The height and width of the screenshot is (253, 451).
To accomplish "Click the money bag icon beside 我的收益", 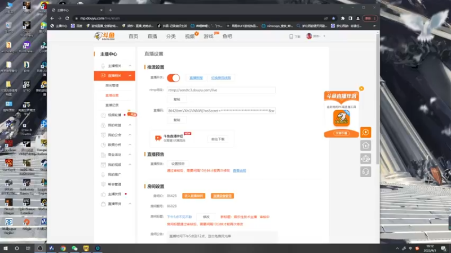I will tap(103, 125).
